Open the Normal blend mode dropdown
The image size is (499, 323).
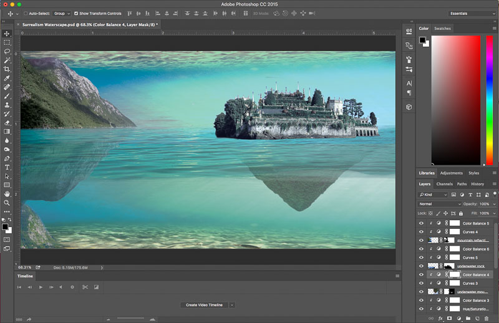439,204
